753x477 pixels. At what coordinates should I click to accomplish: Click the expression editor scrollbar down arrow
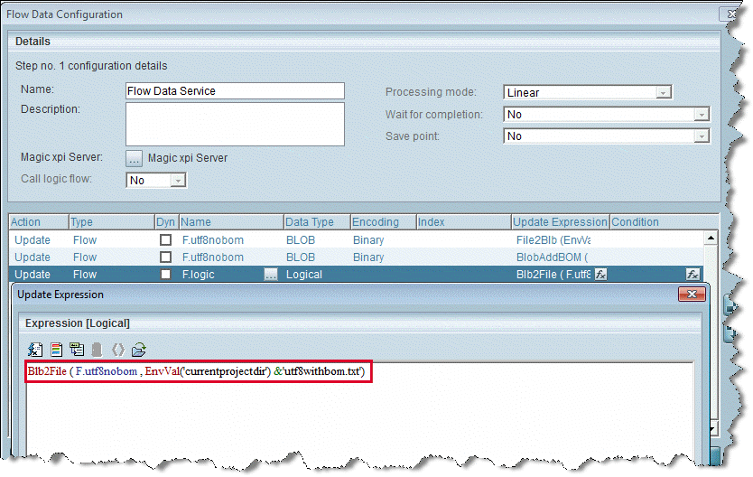point(713,427)
